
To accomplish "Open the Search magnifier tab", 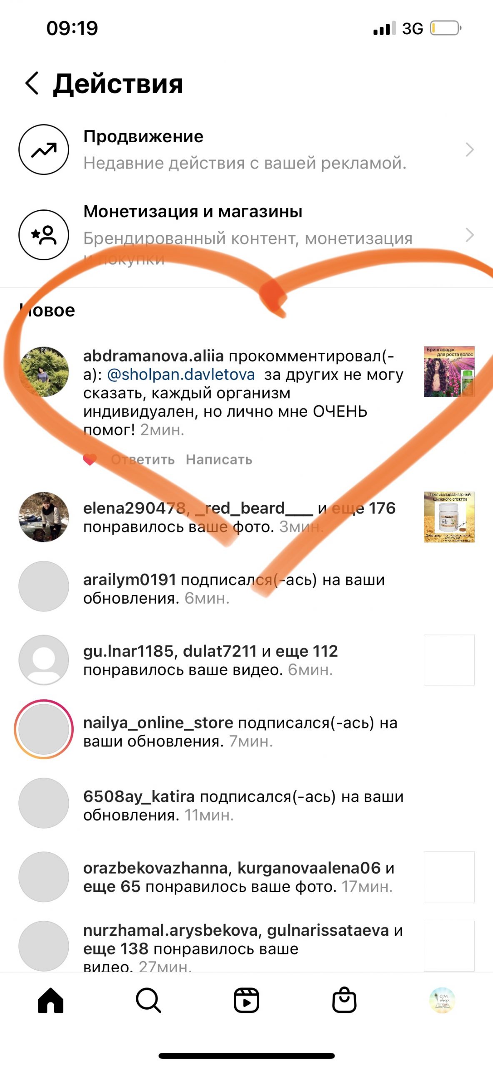I will tap(148, 1000).
